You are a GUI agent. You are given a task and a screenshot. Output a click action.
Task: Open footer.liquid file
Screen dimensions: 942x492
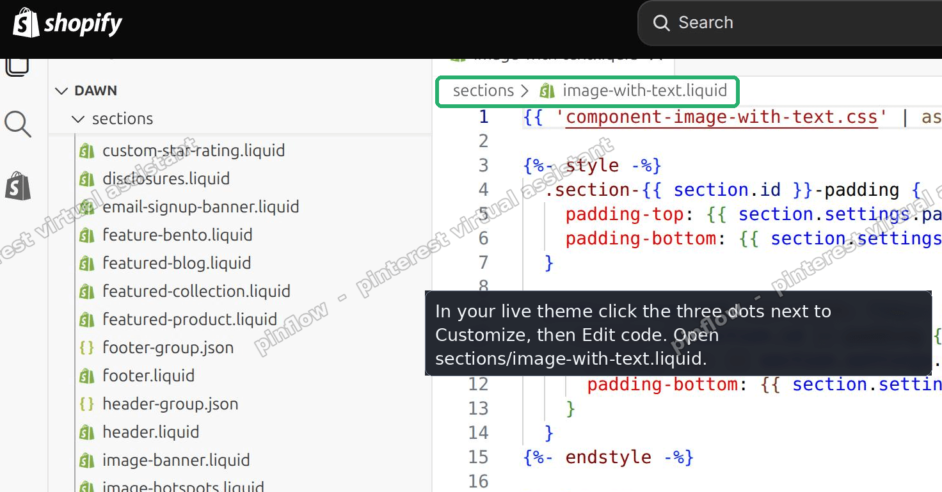pyautogui.click(x=148, y=376)
